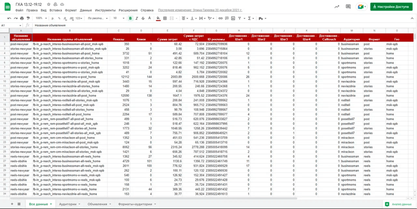
Task: Open the fill color picker
Action: tap(158, 18)
